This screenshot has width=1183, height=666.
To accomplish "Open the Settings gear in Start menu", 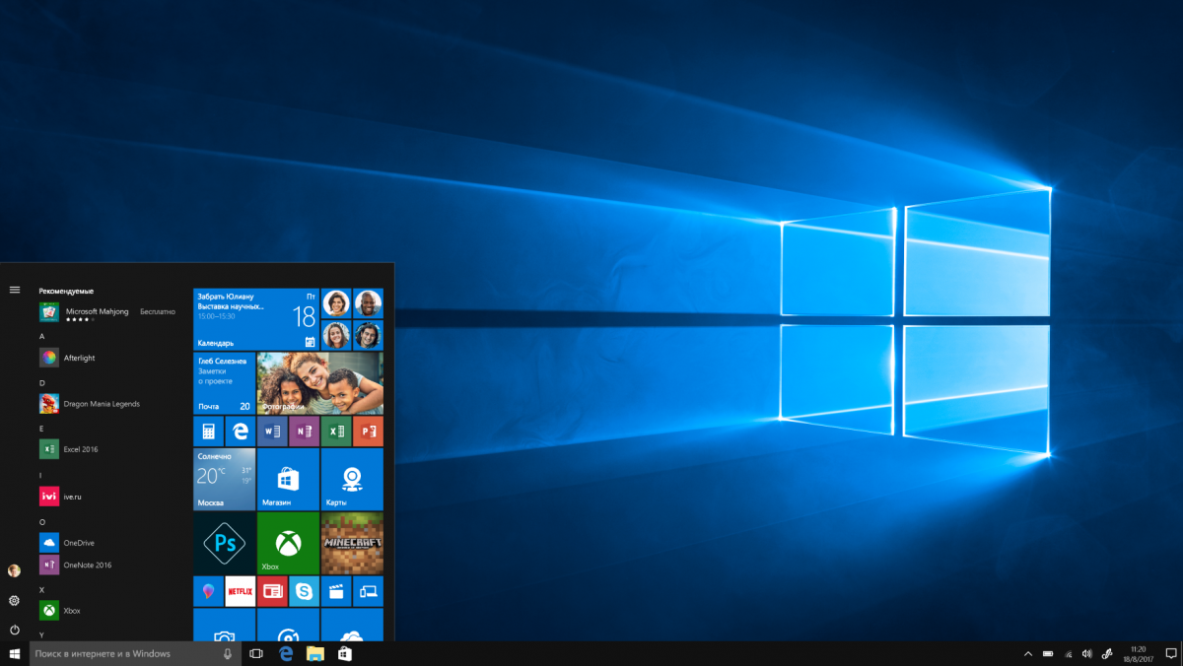I will point(15,600).
